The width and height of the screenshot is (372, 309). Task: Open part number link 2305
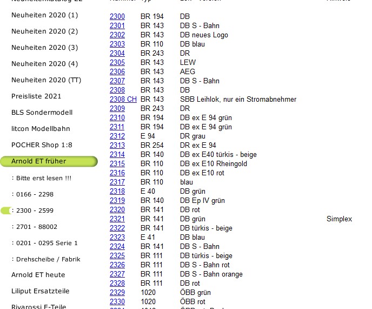click(x=117, y=62)
